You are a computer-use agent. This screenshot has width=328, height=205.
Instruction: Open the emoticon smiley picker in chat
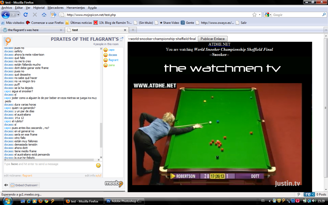pyautogui.click(x=98, y=166)
